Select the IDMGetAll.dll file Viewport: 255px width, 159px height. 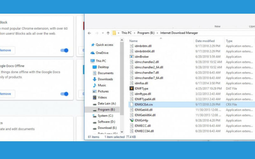coord(143,110)
